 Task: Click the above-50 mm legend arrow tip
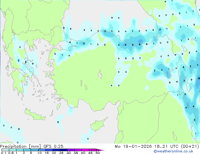[x=100, y=150]
